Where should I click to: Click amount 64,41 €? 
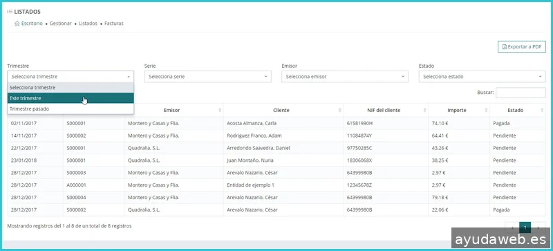coord(440,136)
